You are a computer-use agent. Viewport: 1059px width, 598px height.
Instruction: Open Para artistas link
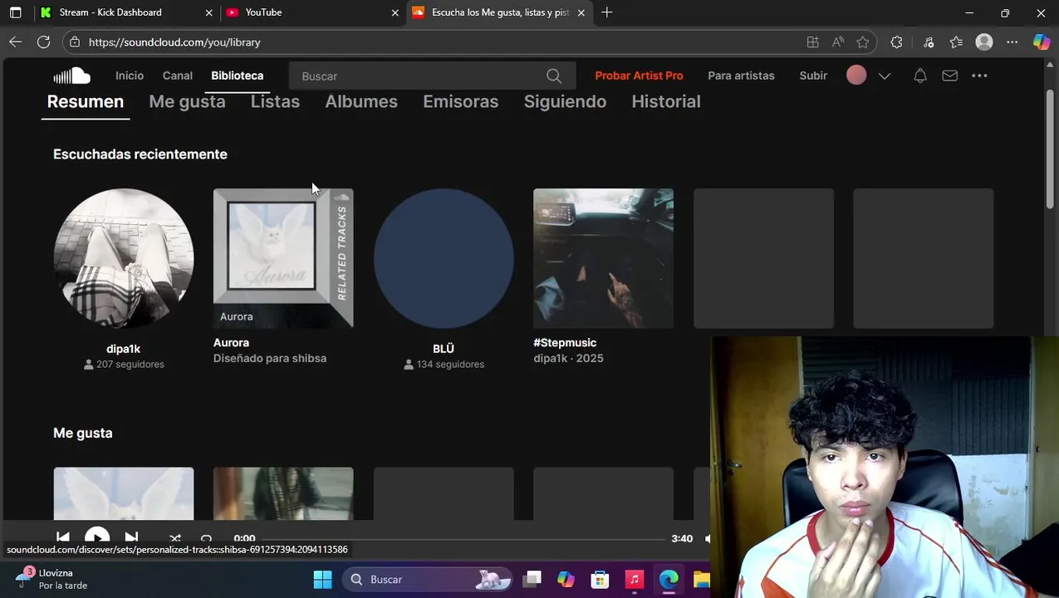pos(741,76)
